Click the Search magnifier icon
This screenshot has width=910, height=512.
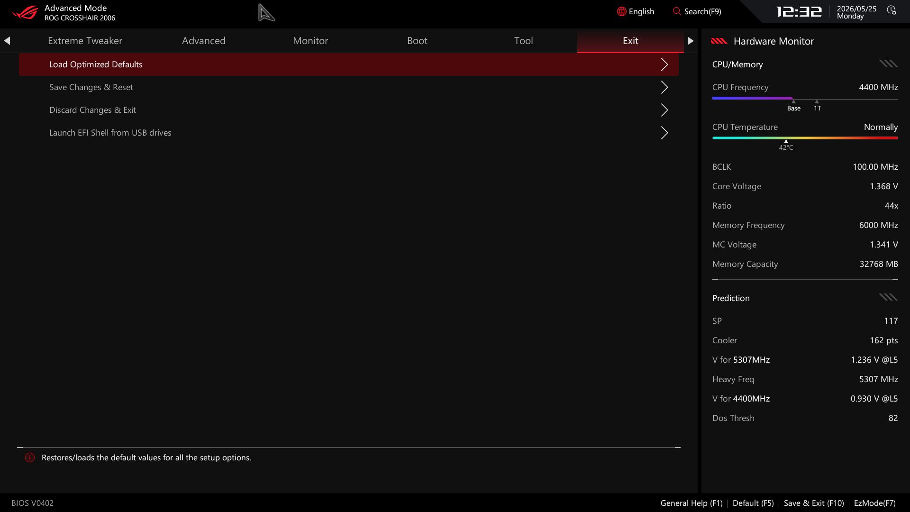[x=677, y=11]
